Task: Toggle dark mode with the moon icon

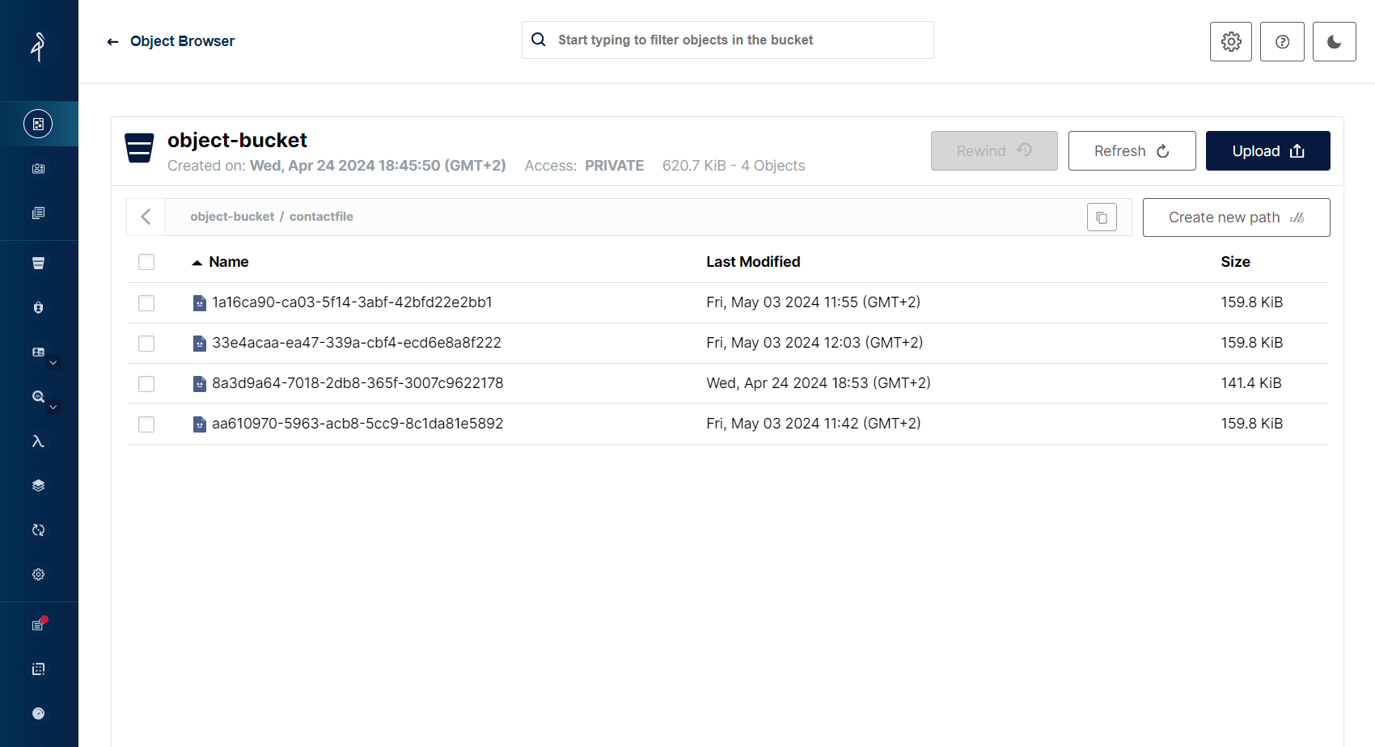Action: pyautogui.click(x=1334, y=42)
